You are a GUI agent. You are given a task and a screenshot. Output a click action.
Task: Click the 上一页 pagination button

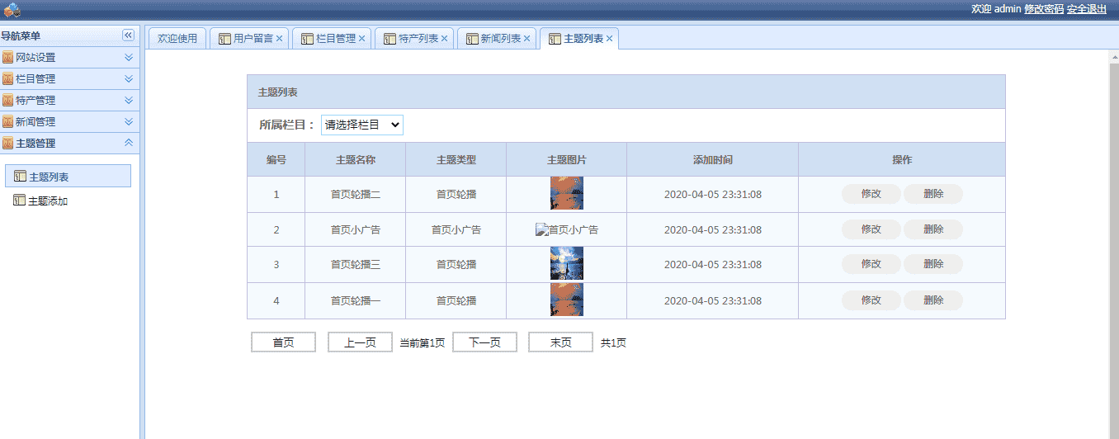click(360, 342)
